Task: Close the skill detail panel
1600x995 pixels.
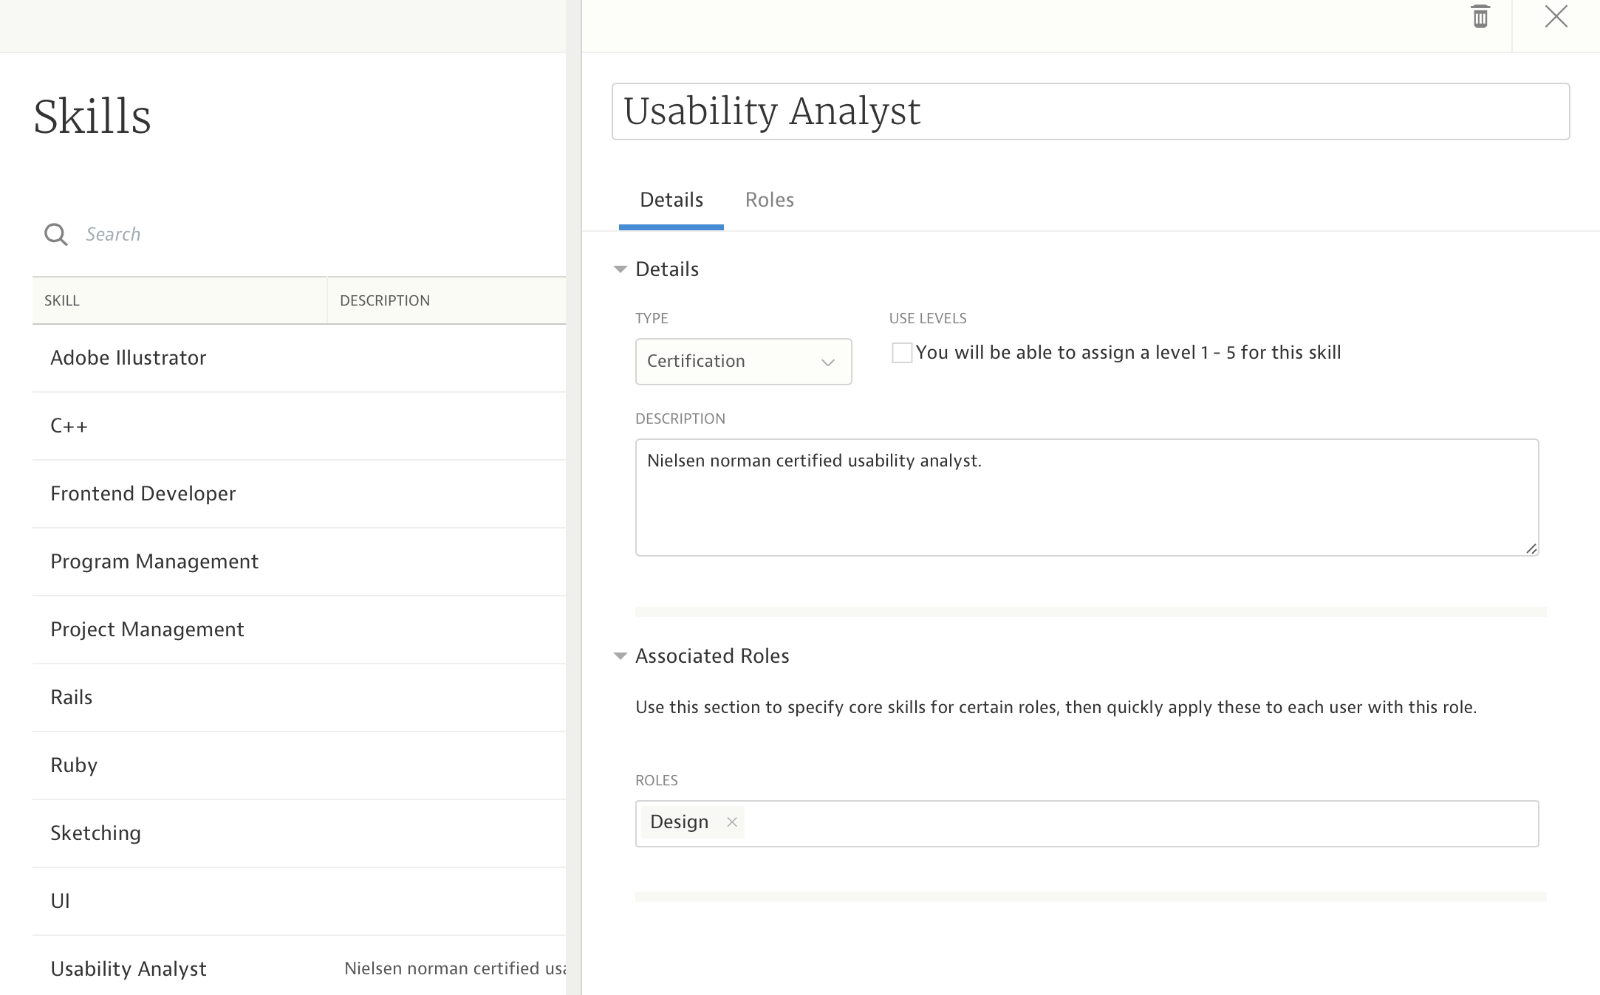Action: (x=1556, y=17)
